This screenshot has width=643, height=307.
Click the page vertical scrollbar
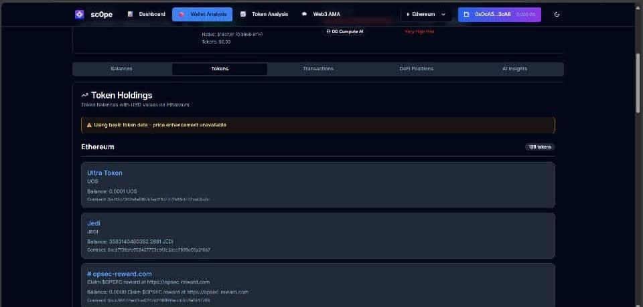(x=638, y=82)
